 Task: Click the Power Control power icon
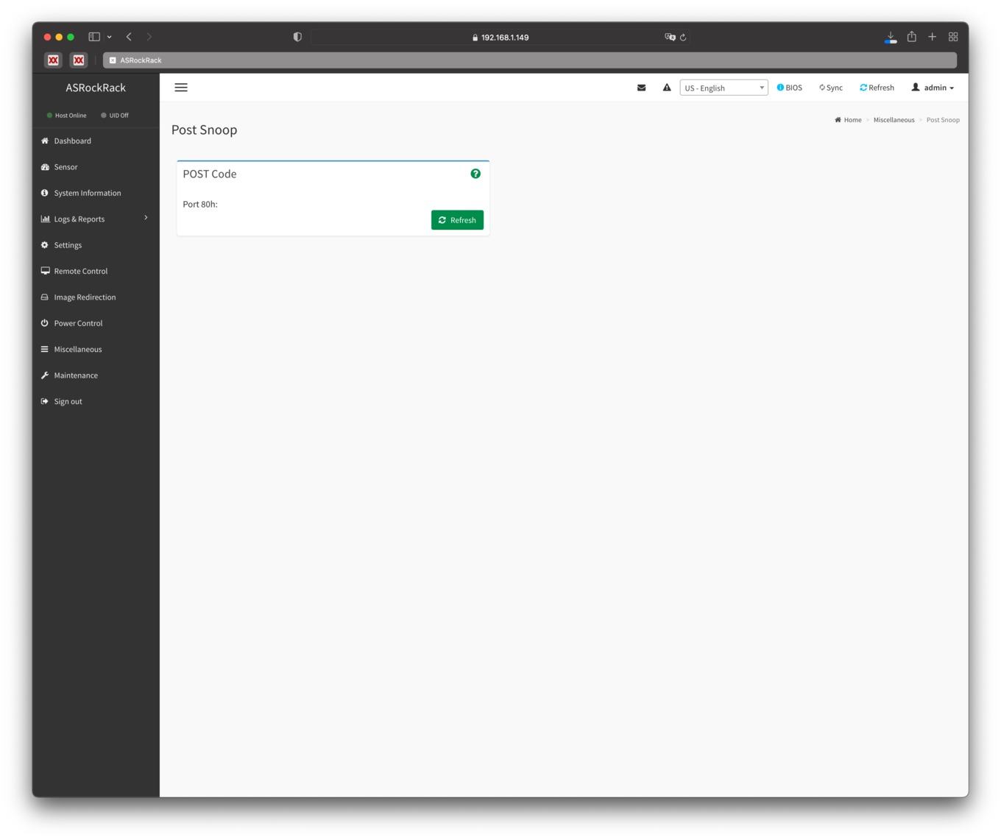point(44,323)
